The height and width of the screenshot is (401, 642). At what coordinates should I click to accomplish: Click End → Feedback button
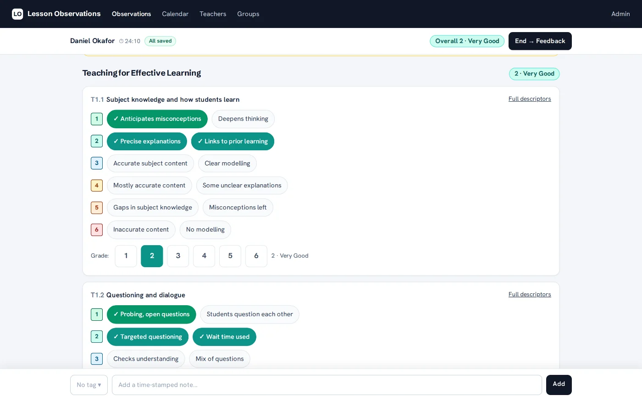[x=540, y=41]
